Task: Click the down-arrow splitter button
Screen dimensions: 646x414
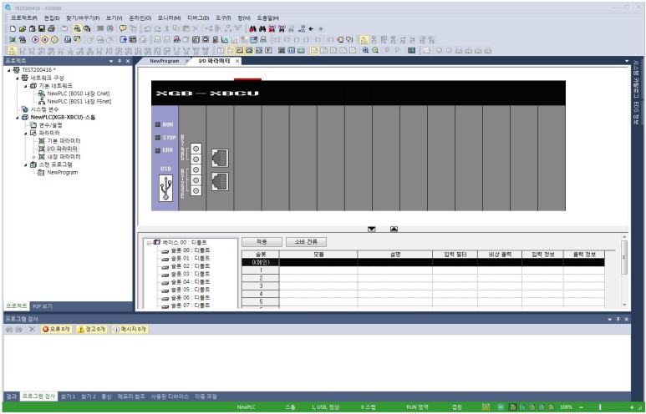Action: pos(372,229)
